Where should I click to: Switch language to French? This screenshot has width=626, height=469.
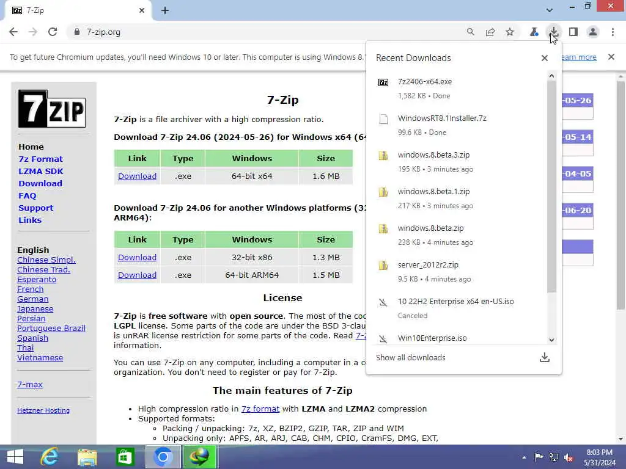pyautogui.click(x=31, y=289)
